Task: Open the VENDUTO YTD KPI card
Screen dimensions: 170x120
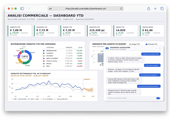Action: [20, 31]
